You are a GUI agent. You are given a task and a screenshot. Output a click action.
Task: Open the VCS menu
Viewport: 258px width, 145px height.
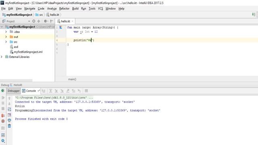pyautogui.click(x=100, y=8)
